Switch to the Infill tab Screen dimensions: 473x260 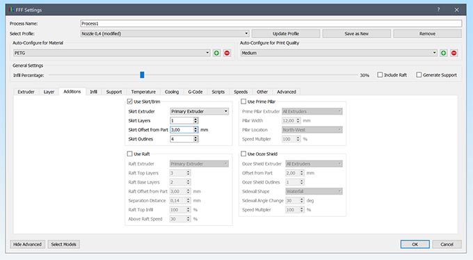click(93, 92)
